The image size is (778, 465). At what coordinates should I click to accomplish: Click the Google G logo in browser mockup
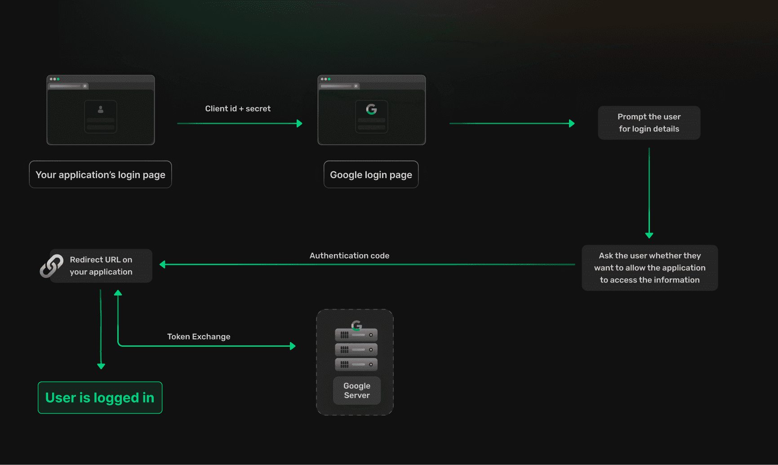click(x=371, y=109)
